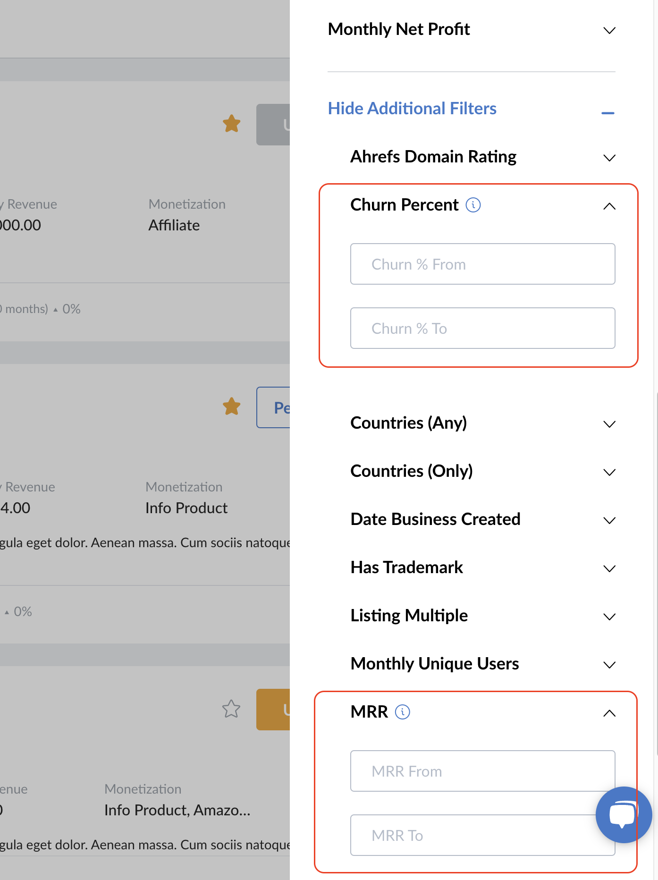
Task: Open the Countries (Any) filter
Action: coord(609,424)
